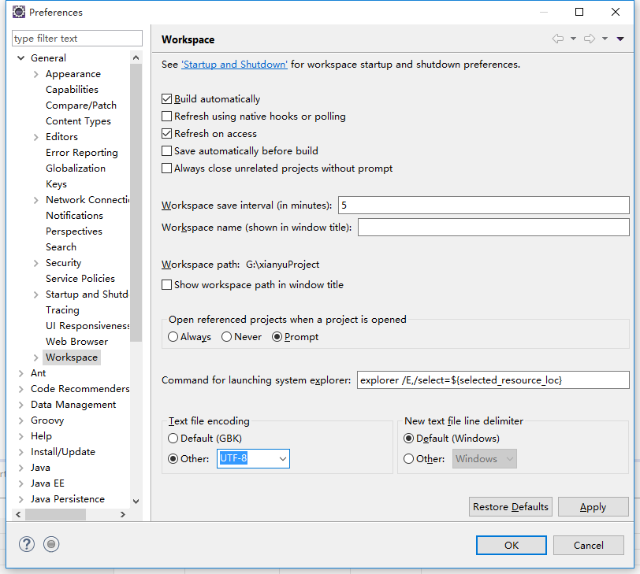This screenshot has height=574, width=640.
Task: Select Perspectives in the tree
Action: click(74, 231)
